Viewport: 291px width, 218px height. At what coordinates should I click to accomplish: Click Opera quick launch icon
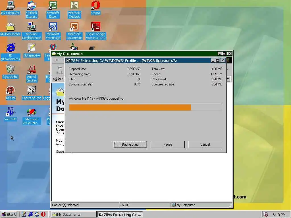[43, 214]
